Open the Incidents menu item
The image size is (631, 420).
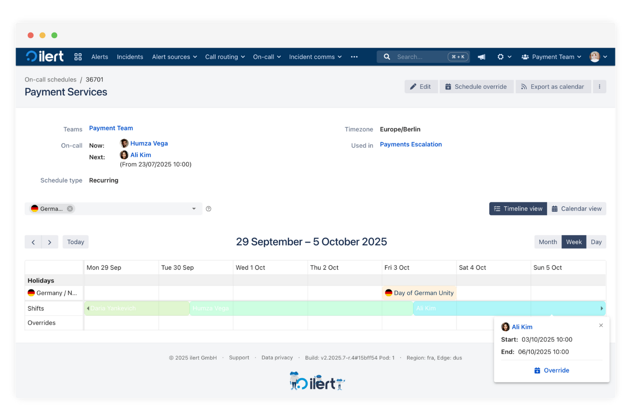pos(130,57)
